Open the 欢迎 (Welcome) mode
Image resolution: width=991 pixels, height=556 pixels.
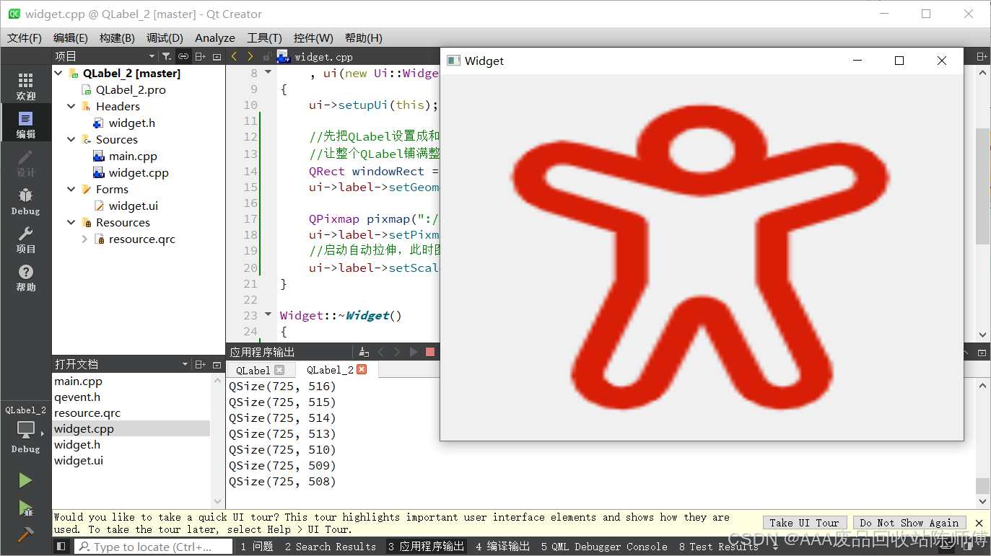point(25,87)
